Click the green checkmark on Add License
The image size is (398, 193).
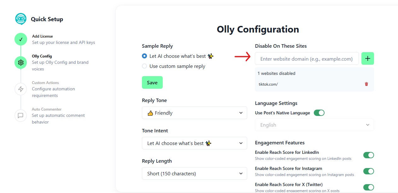[x=20, y=39]
